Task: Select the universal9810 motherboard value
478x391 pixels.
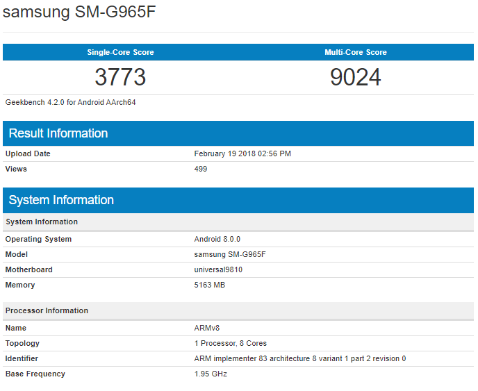Action: [x=218, y=269]
